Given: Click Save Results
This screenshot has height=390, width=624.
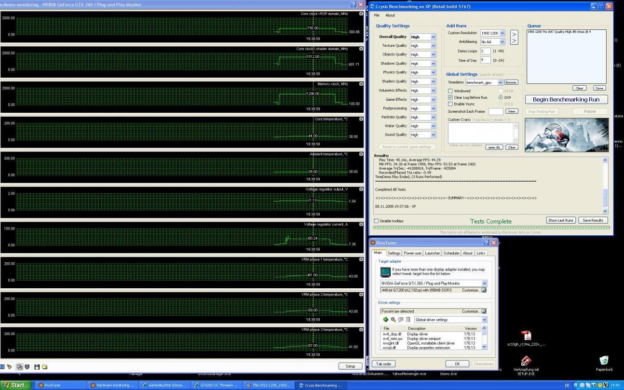Looking at the screenshot, I should click(593, 220).
